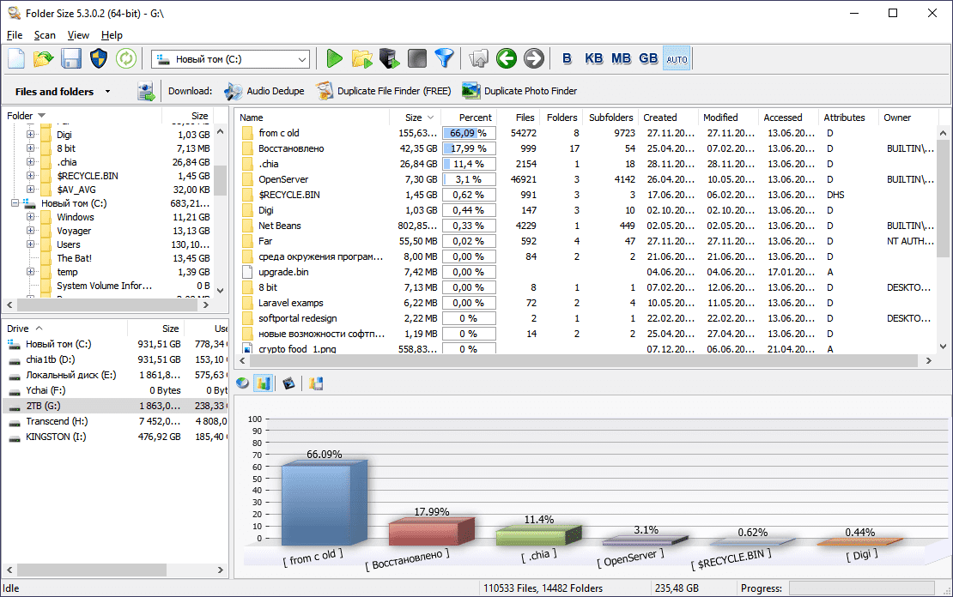Open the Scan menu
The width and height of the screenshot is (953, 597).
[x=45, y=35]
